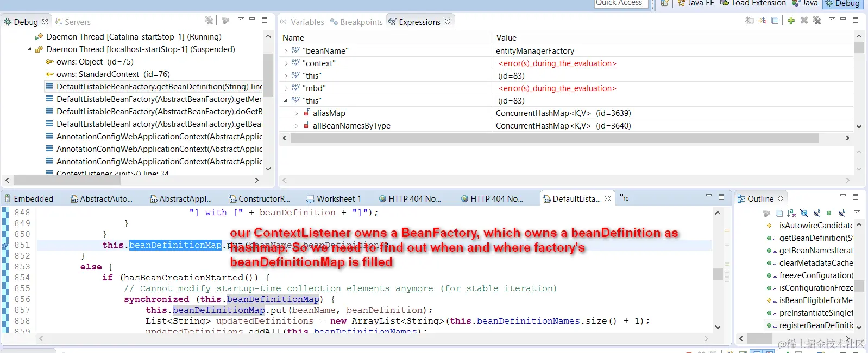Screen dimensions: 868x353
Task: Click green plus to add watch expression
Action: coord(791,21)
